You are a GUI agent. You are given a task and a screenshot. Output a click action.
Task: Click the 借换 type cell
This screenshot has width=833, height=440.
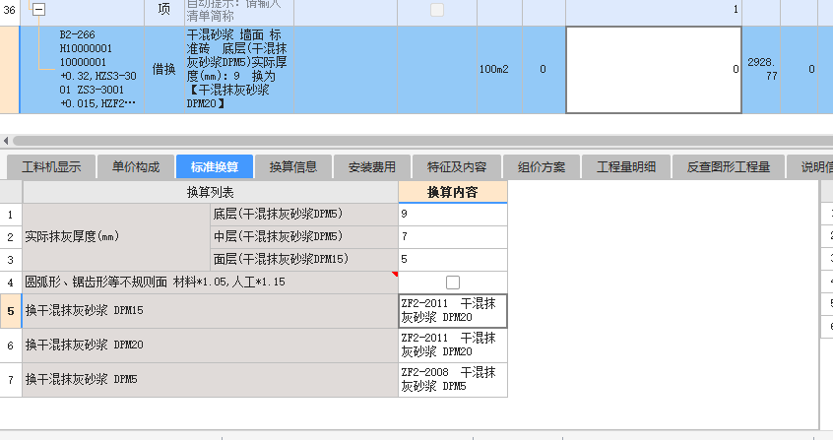(164, 70)
